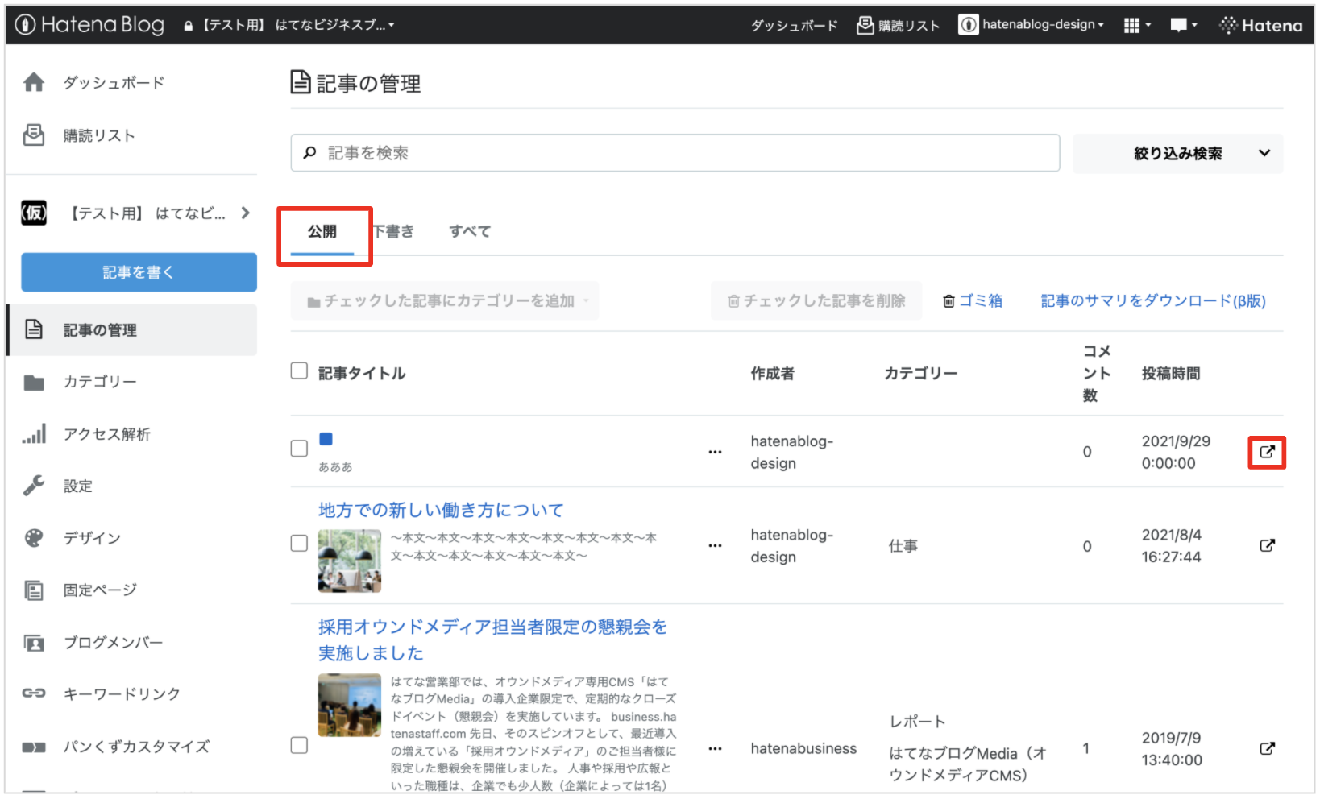This screenshot has height=799, width=1320.
Task: Expand the 絞り込み検索 filter panel
Action: coord(1177,153)
